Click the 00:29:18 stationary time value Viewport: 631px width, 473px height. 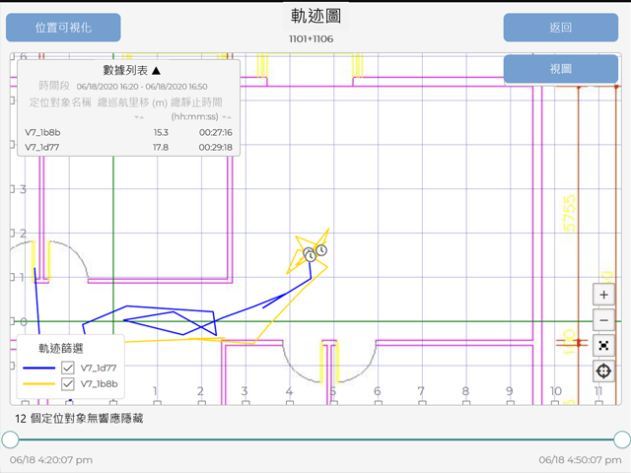216,147
